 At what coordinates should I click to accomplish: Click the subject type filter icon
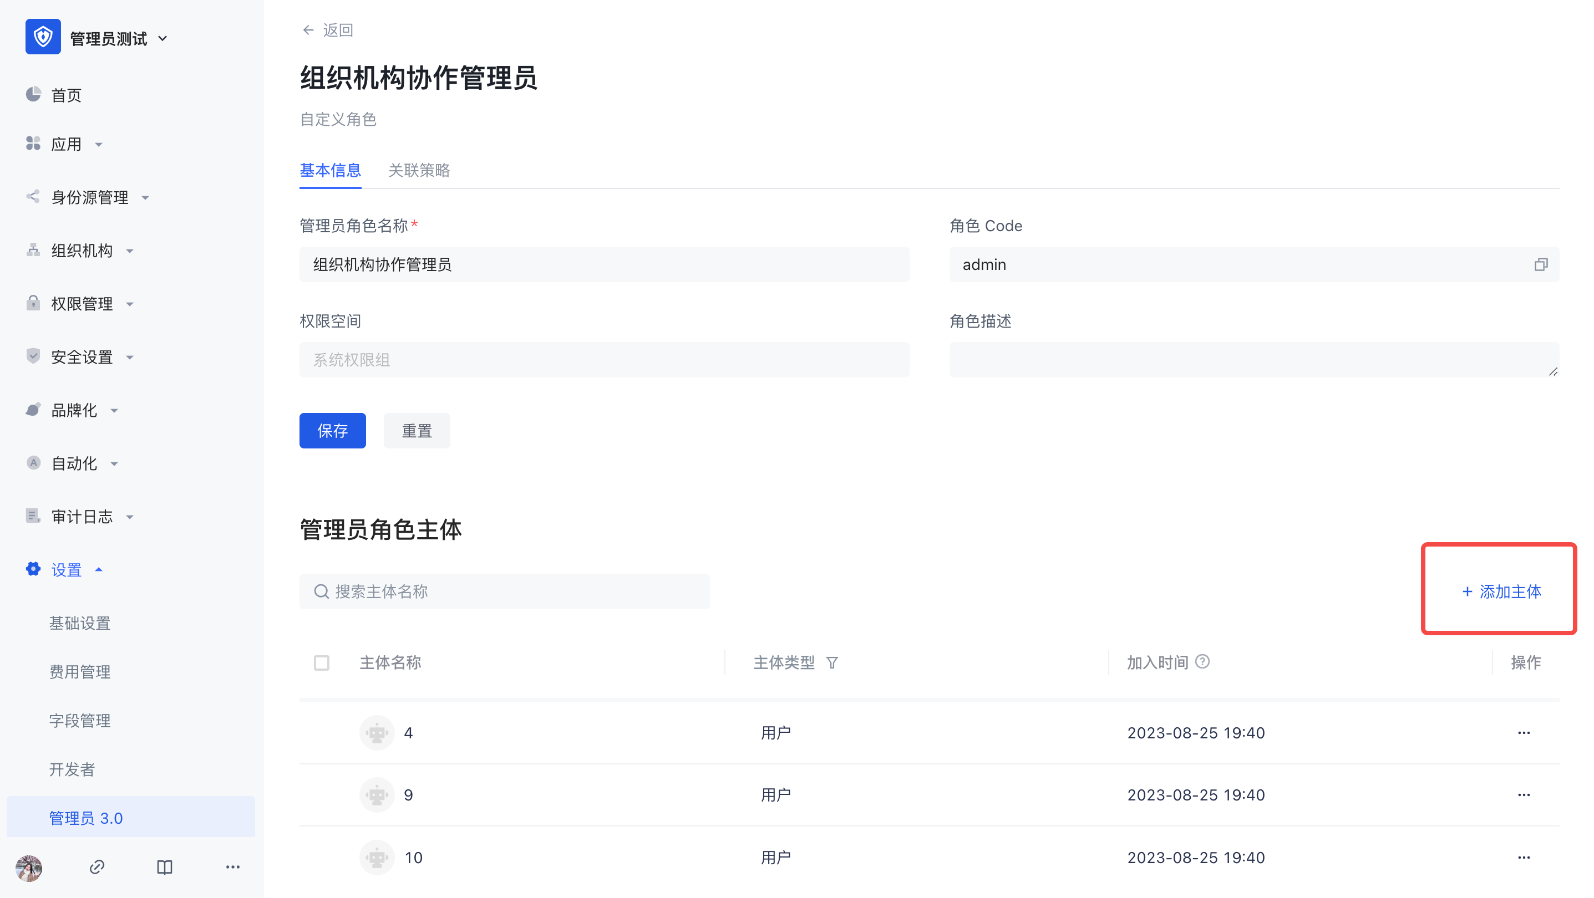pyautogui.click(x=832, y=663)
